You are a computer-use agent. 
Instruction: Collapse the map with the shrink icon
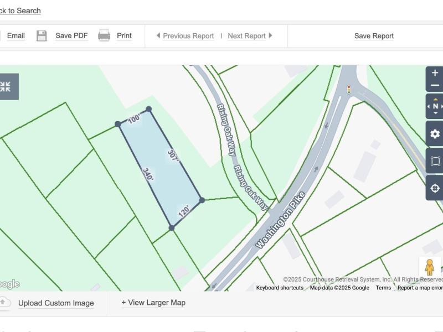pos(6,86)
